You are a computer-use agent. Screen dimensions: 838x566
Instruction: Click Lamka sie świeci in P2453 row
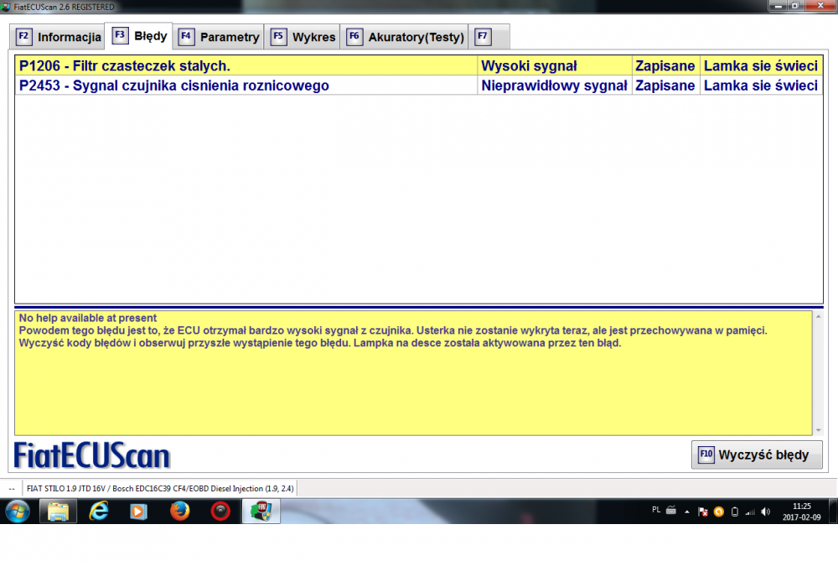coord(761,86)
